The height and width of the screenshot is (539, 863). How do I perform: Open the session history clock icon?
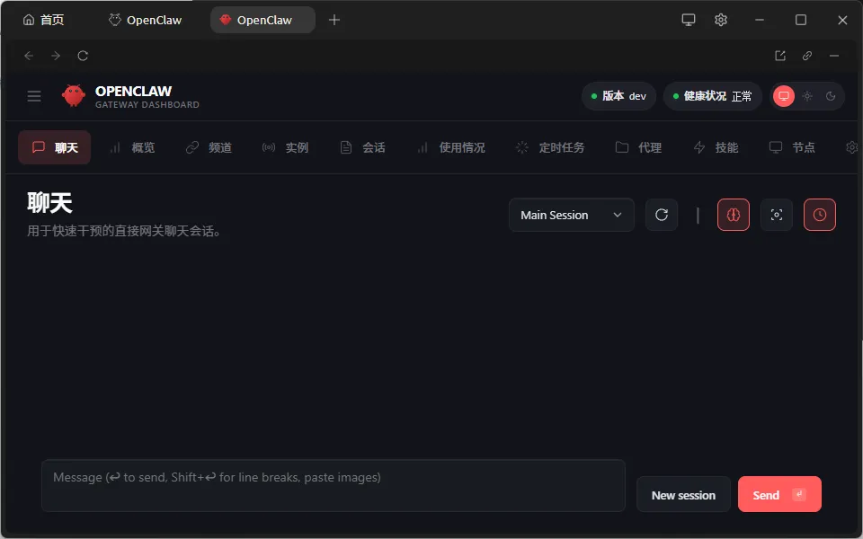point(819,215)
